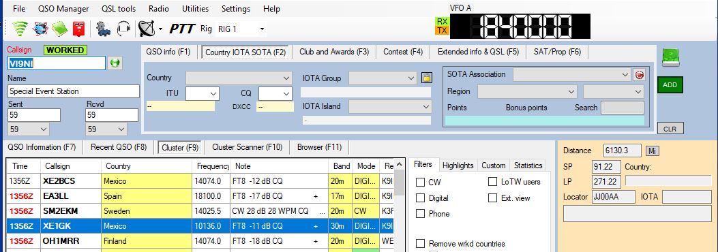Open the IOTA Island dropdown
Viewport: 718px width, 252px height.
pos(389,106)
